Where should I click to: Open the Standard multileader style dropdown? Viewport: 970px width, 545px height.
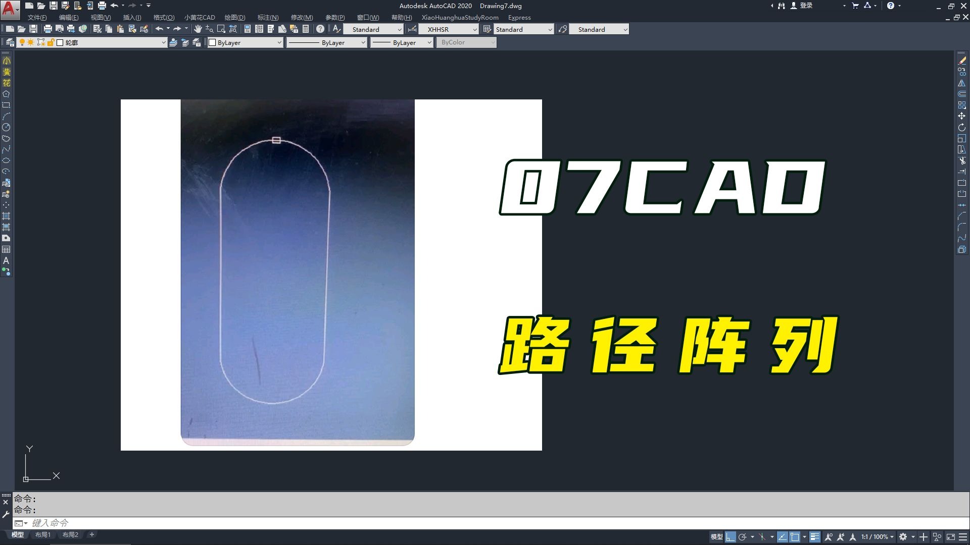click(x=599, y=29)
